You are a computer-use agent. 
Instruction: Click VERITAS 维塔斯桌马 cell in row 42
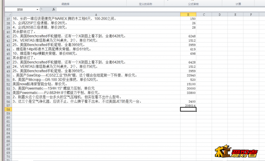[x=96, y=41]
